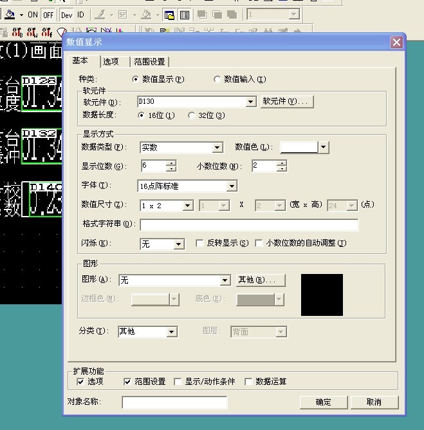
Task: Toggle the ID display toolbar button
Action: pos(80,14)
